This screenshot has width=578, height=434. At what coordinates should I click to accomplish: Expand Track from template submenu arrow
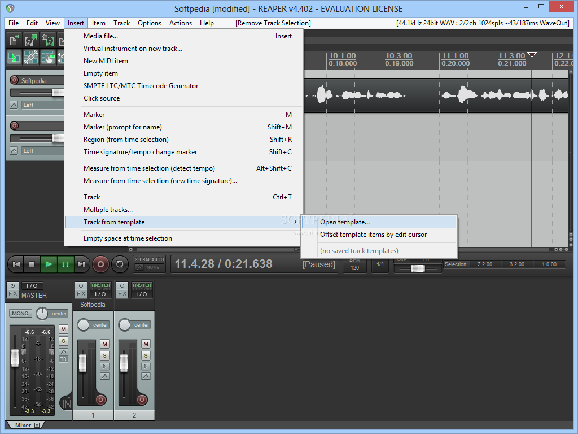(296, 222)
